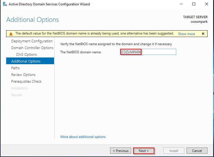Screen dimensions: 214x157
Task: Click the yellow warning triangle icon
Action: (x=11, y=34)
